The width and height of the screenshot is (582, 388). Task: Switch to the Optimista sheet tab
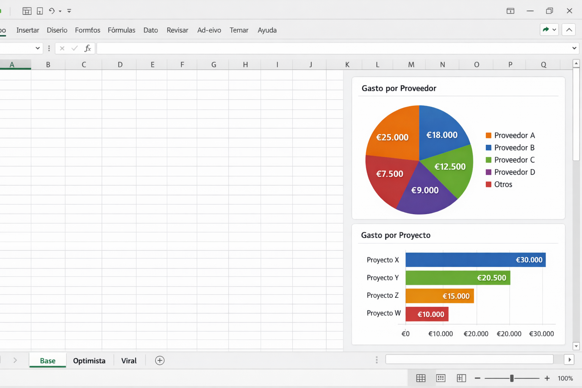[x=89, y=361]
